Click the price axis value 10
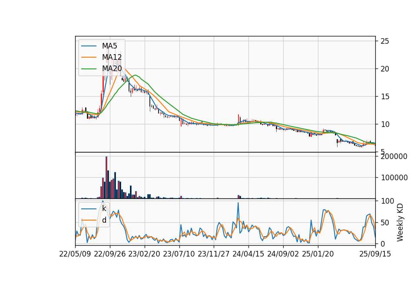The width and height of the screenshot is (417, 299). coord(385,124)
